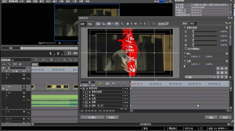This screenshot has height=131, width=235.
Task: Open the 参数 parameters tab
Action: click(185, 23)
